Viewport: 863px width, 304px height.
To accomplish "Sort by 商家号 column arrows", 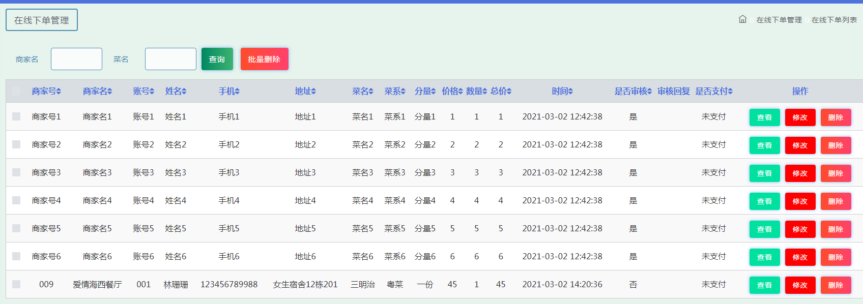I will [59, 91].
